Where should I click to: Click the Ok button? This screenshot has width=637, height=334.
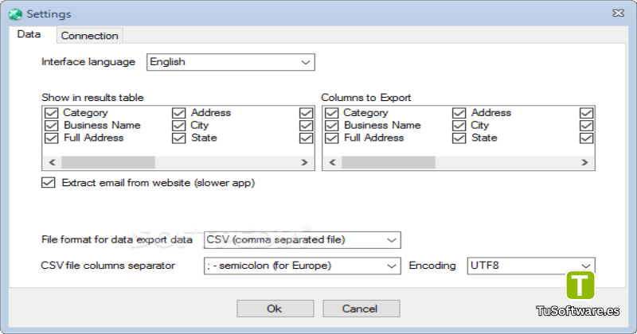[276, 309]
